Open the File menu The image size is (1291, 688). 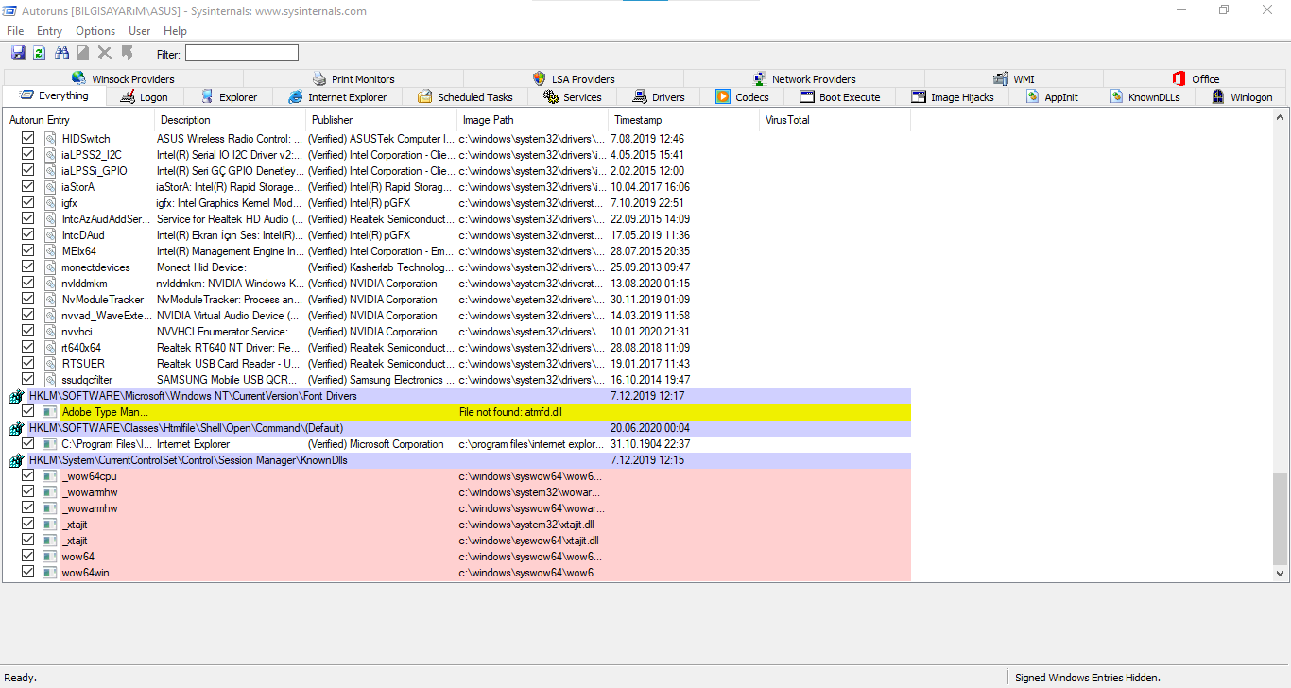click(x=15, y=31)
